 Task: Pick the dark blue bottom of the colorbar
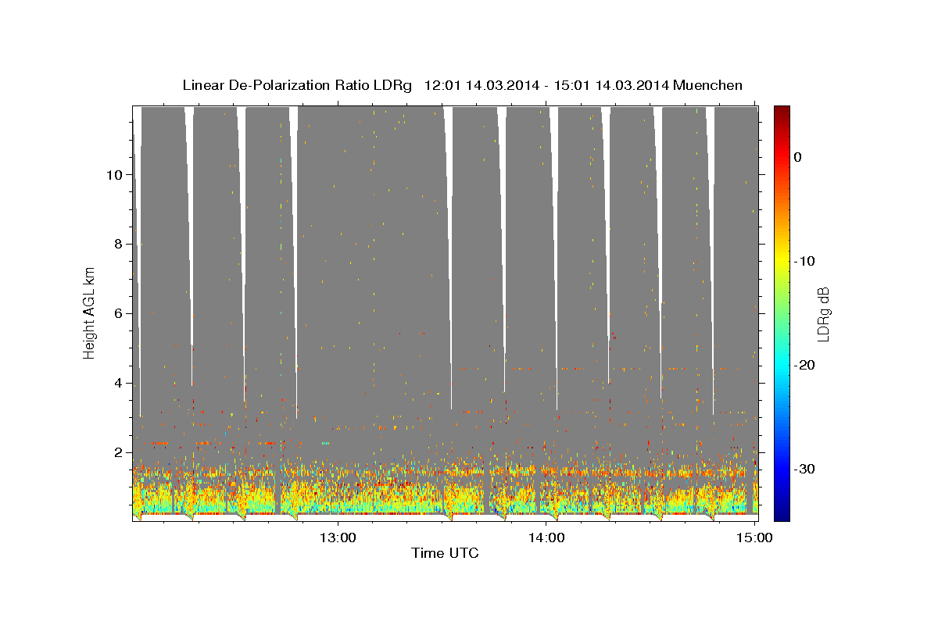click(781, 516)
